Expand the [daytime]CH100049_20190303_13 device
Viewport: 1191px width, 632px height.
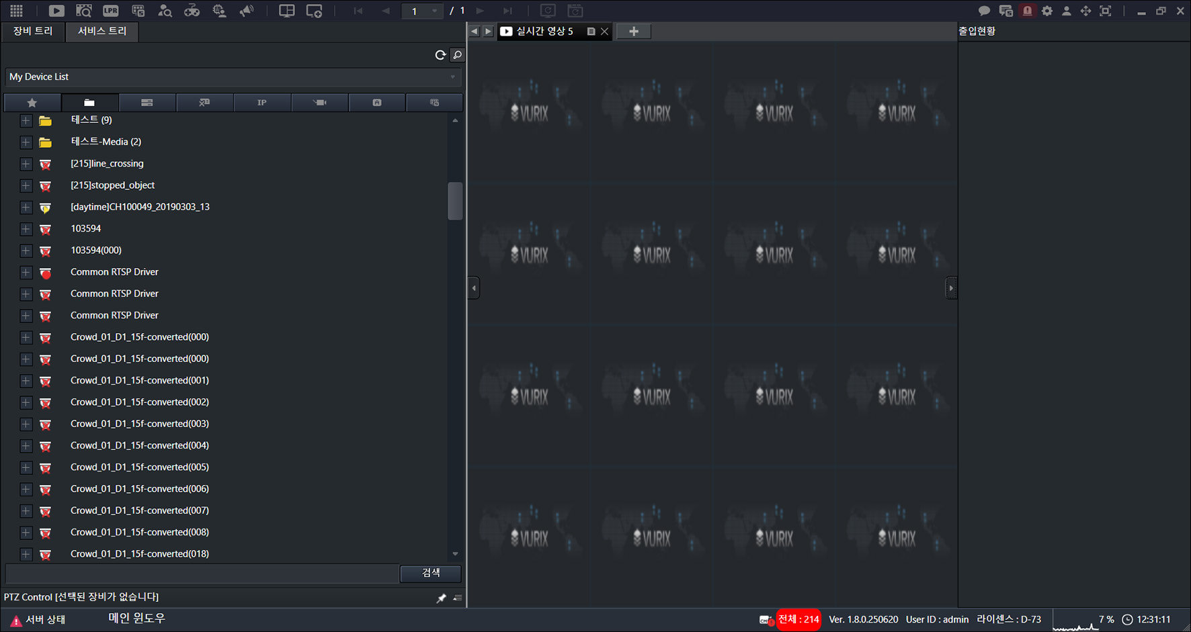click(x=26, y=208)
